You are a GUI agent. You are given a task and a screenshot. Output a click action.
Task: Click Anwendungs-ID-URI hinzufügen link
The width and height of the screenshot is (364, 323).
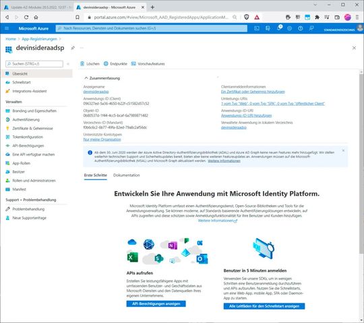tap(246, 115)
